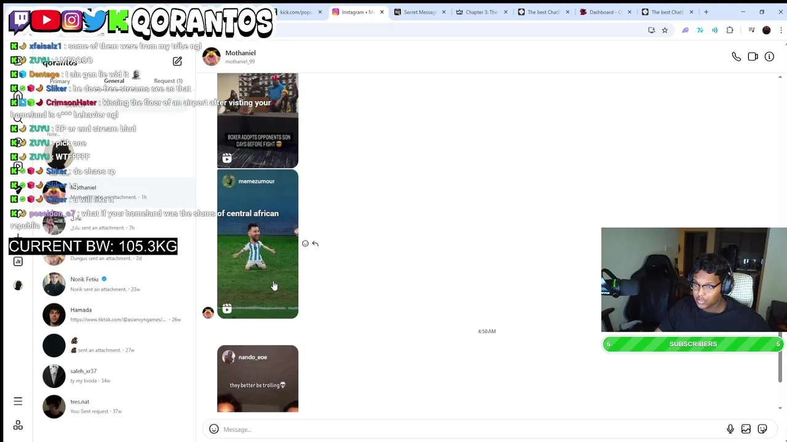Start a video call with Mothaniel

tap(753, 56)
